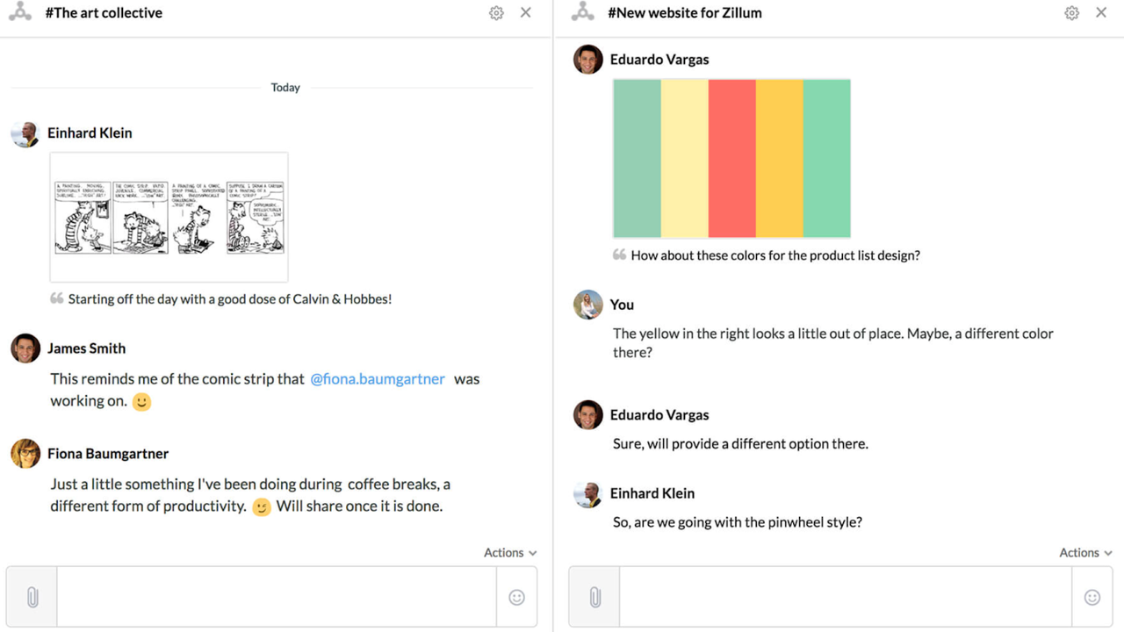Click message input field in art collective chat

tap(277, 597)
